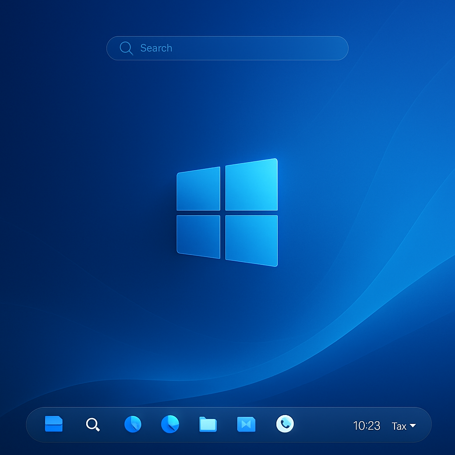Screen dimensions: 455x455
Task: Open the bowtie-shaped mail icon in taskbar
Action: [246, 424]
